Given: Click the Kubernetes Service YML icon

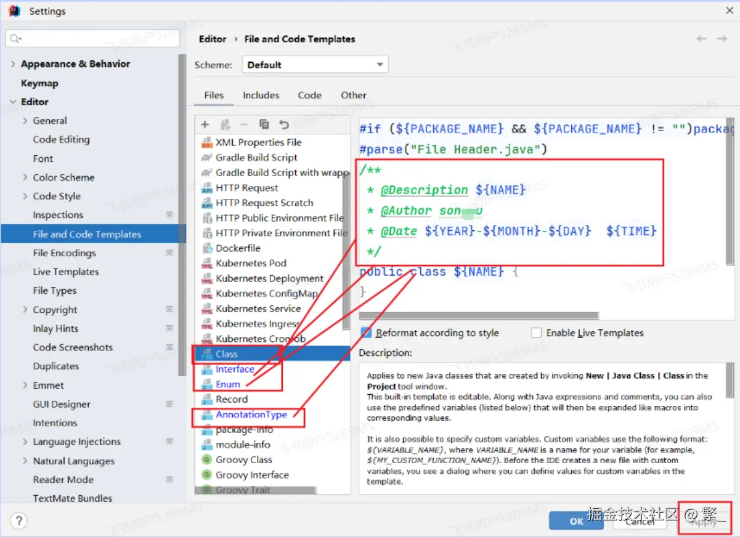Looking at the screenshot, I should (207, 309).
